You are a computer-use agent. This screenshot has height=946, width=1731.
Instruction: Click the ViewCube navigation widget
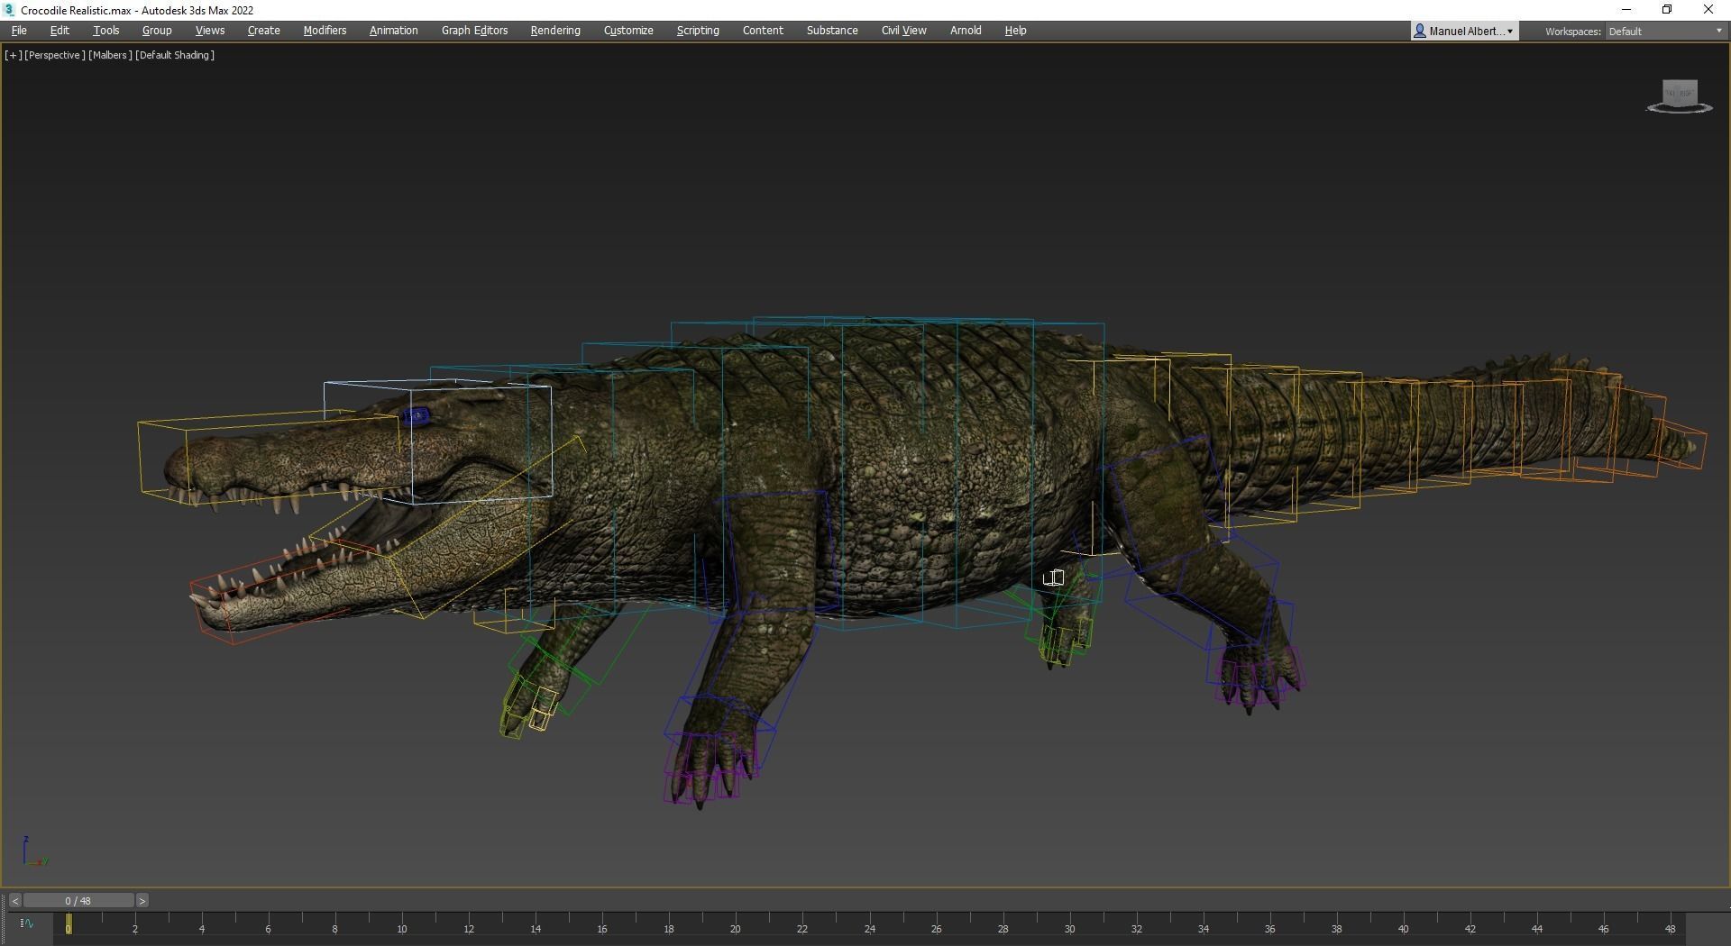(x=1680, y=96)
